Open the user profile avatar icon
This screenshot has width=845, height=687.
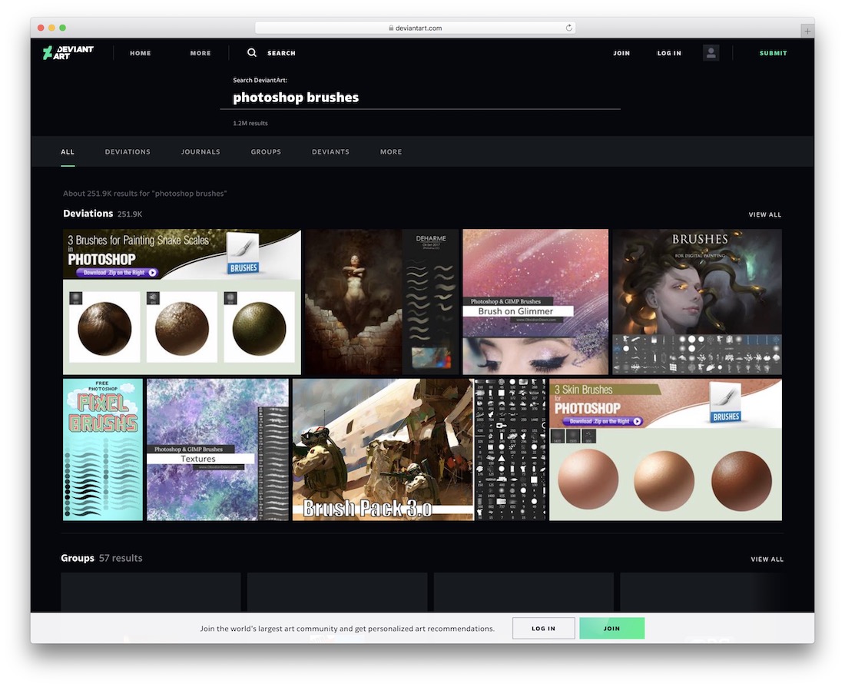711,52
